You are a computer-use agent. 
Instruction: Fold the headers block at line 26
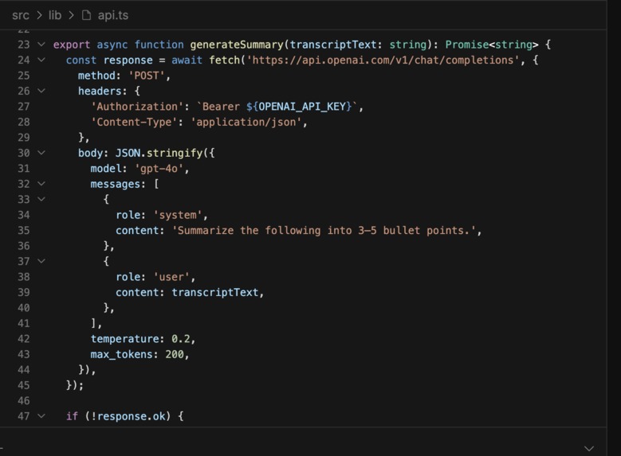pyautogui.click(x=41, y=91)
